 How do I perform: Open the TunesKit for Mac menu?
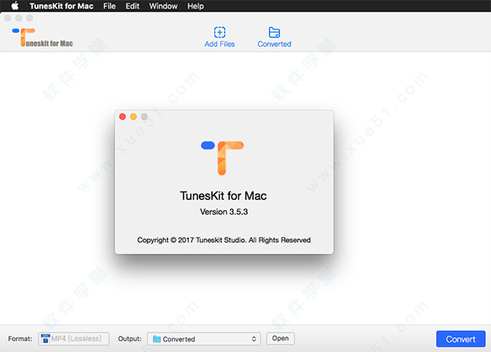[x=61, y=6]
